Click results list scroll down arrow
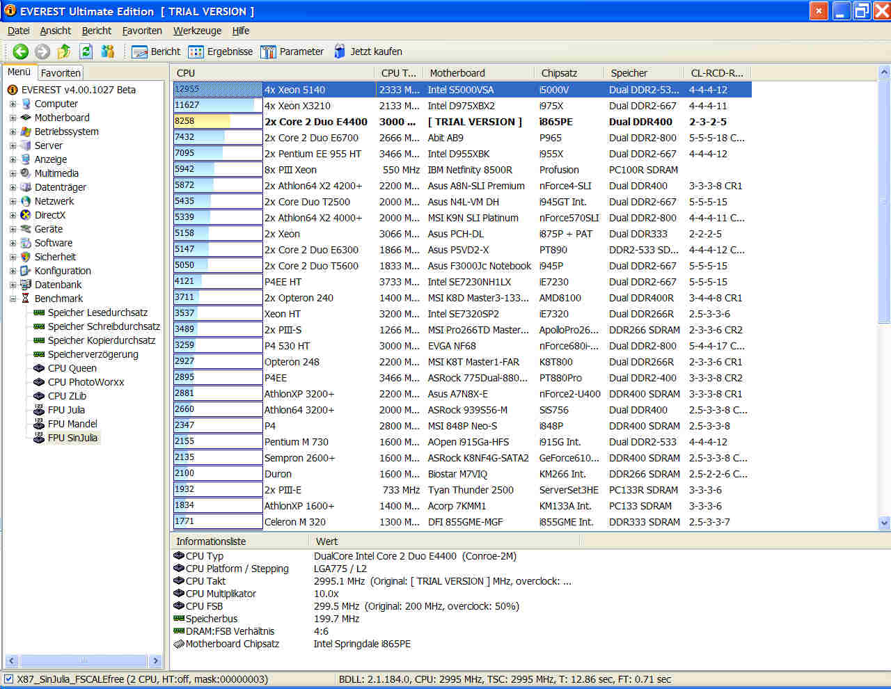This screenshot has height=689, width=891. click(x=884, y=523)
